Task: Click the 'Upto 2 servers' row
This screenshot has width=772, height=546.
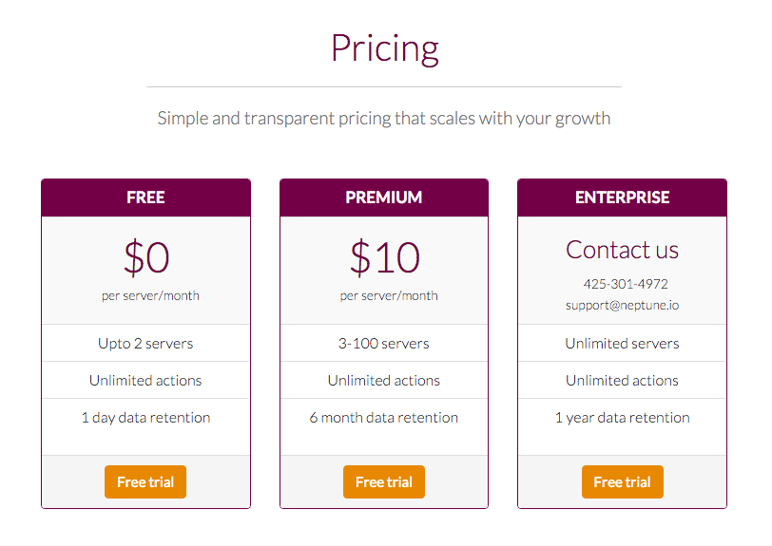Action: 145,343
